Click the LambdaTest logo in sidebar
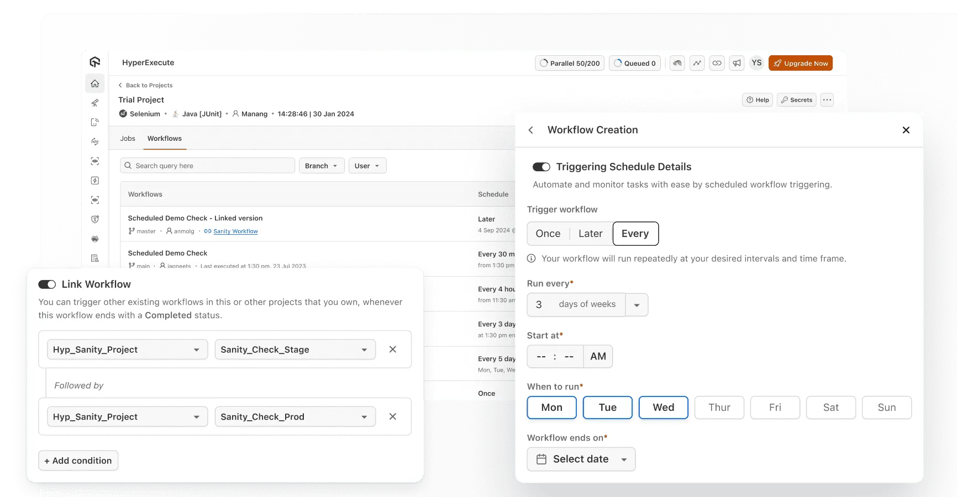 [95, 62]
